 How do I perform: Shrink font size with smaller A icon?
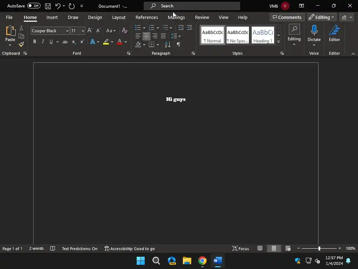click(98, 30)
